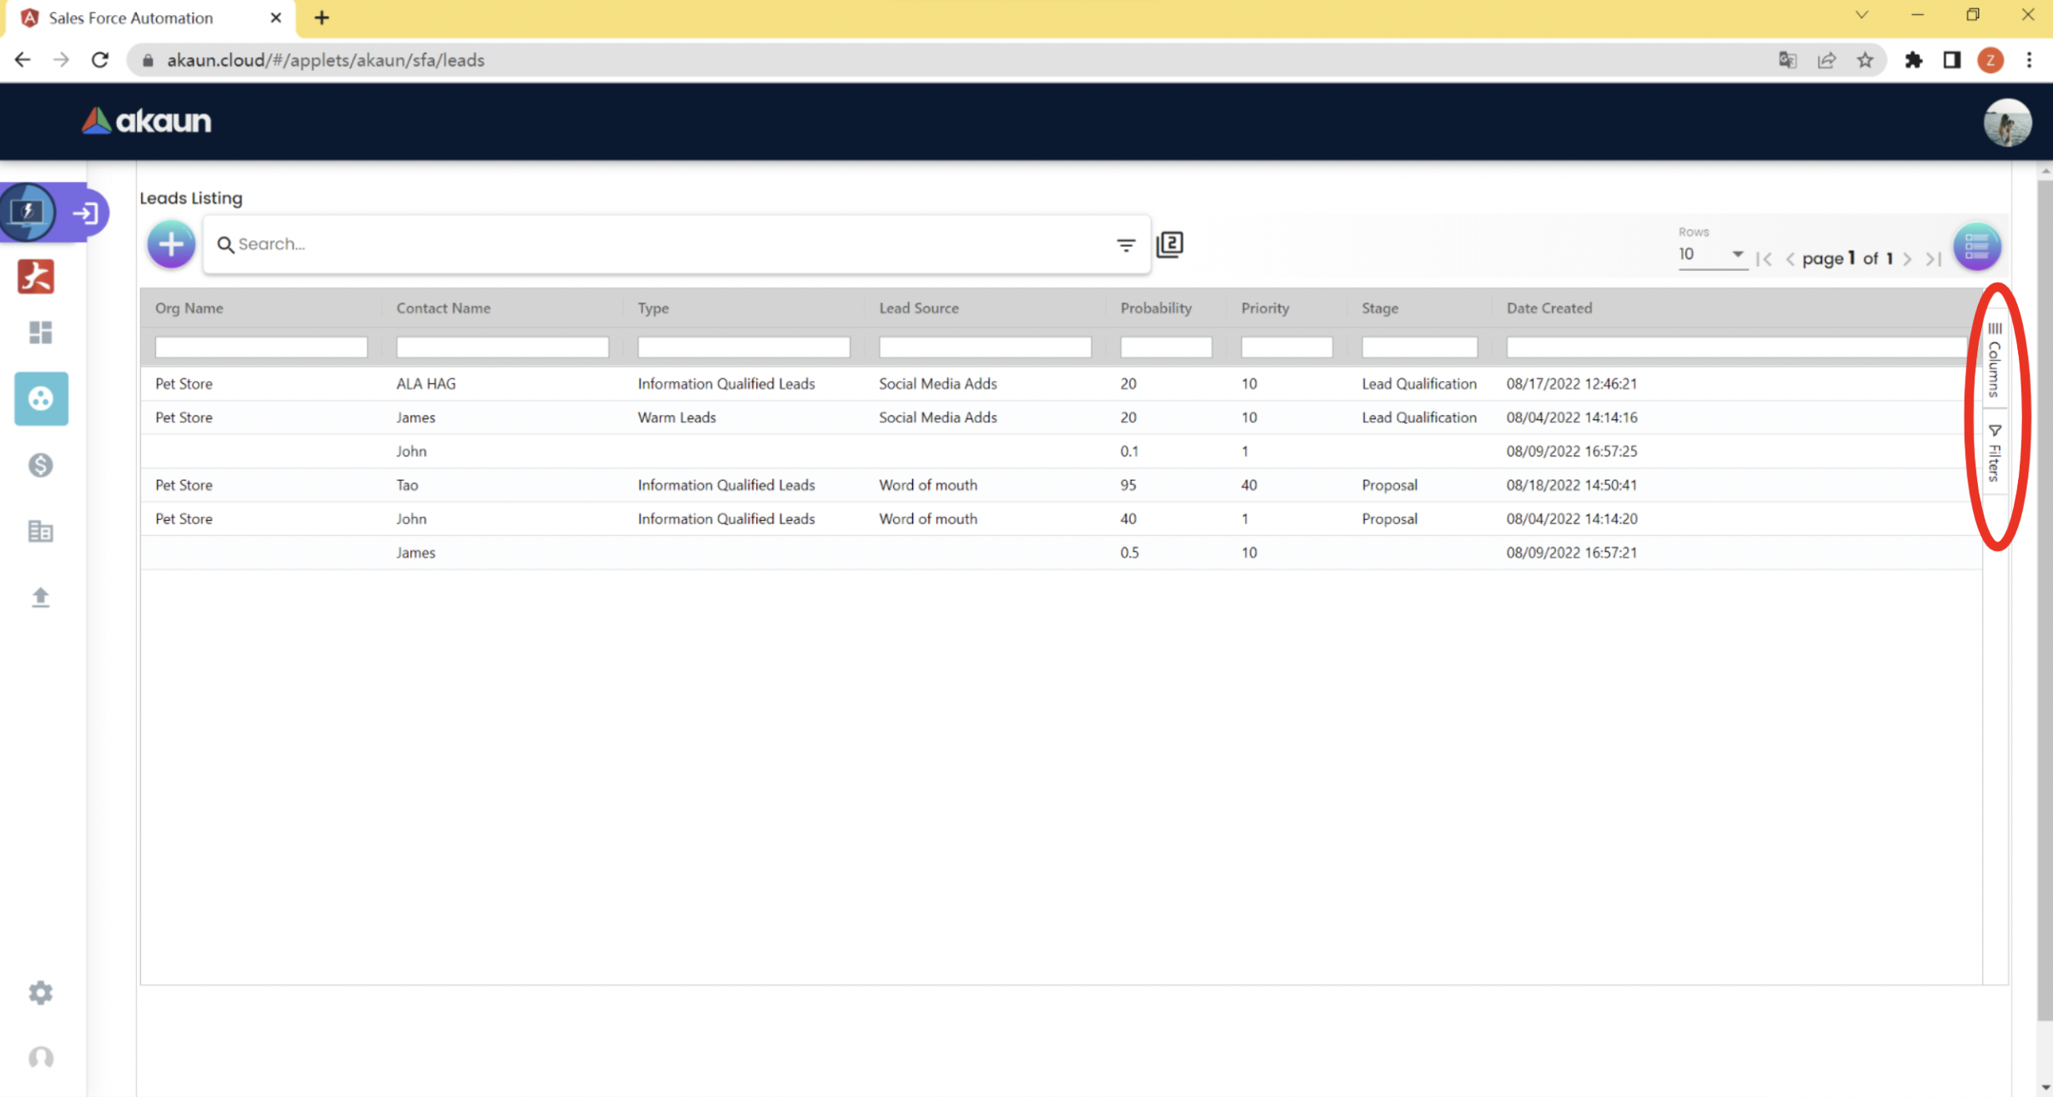Click the numbered copy icon beside search bar

pos(1170,244)
